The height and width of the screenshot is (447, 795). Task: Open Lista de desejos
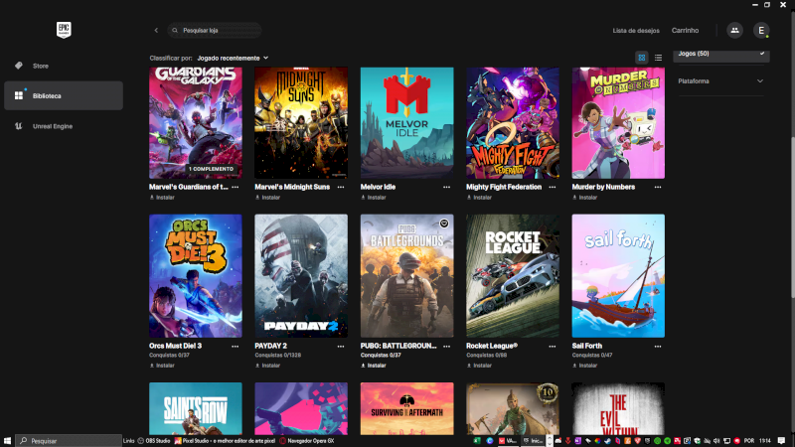pyautogui.click(x=636, y=31)
